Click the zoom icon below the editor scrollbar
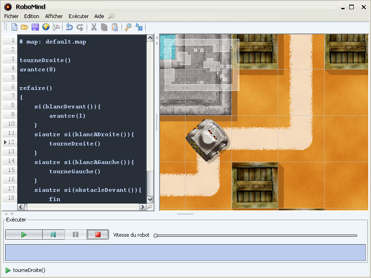 [x=150, y=207]
